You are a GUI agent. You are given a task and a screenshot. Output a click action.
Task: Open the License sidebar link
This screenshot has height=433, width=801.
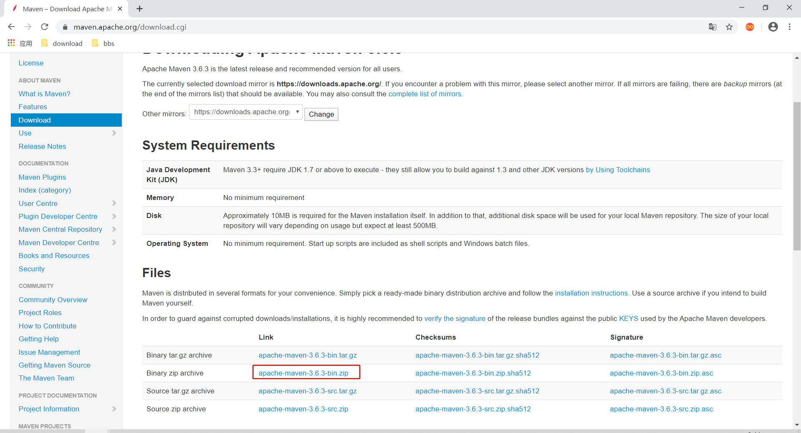[x=31, y=63]
